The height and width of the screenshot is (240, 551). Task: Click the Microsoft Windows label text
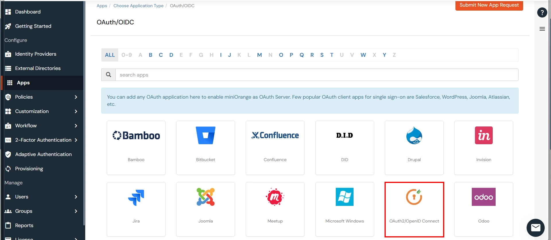point(345,221)
